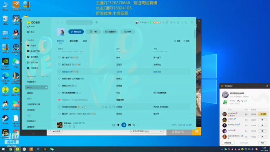Open more options under now playing song
This screenshot has height=152, width=270.
coord(74,126)
